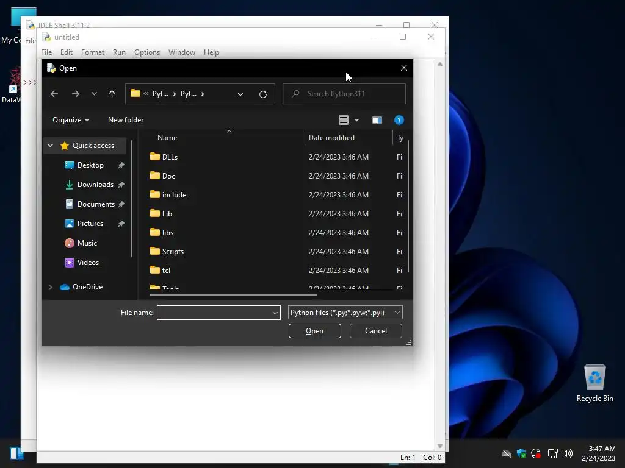
Task: Select Music in the navigation pane
Action: [87, 243]
